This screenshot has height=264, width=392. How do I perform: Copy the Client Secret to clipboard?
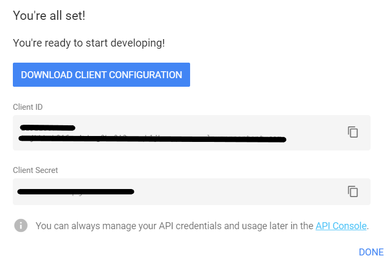(x=352, y=191)
